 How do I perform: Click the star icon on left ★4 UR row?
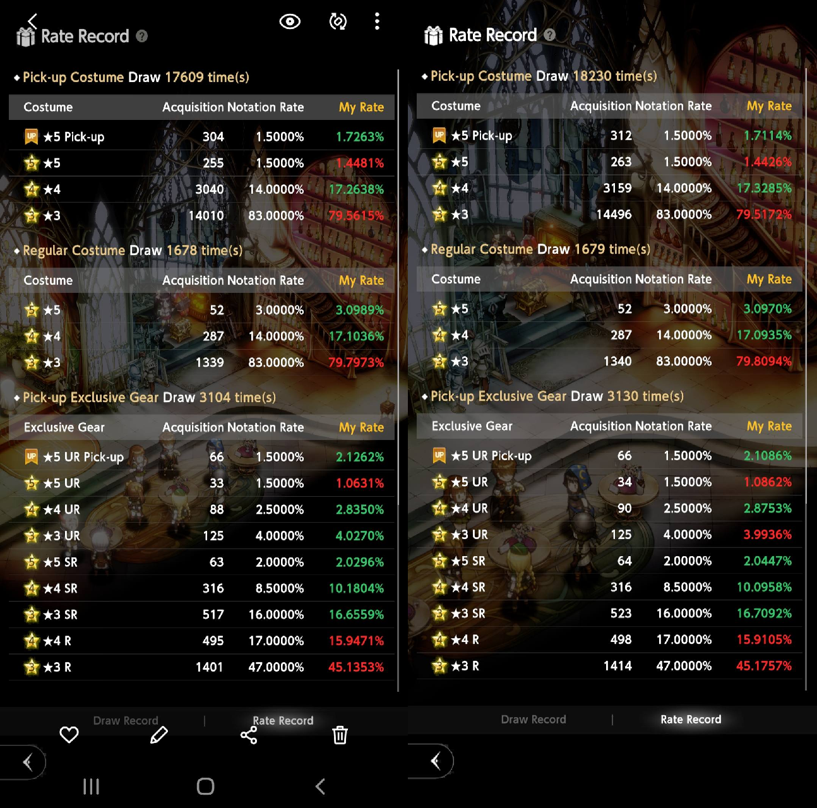click(32, 509)
